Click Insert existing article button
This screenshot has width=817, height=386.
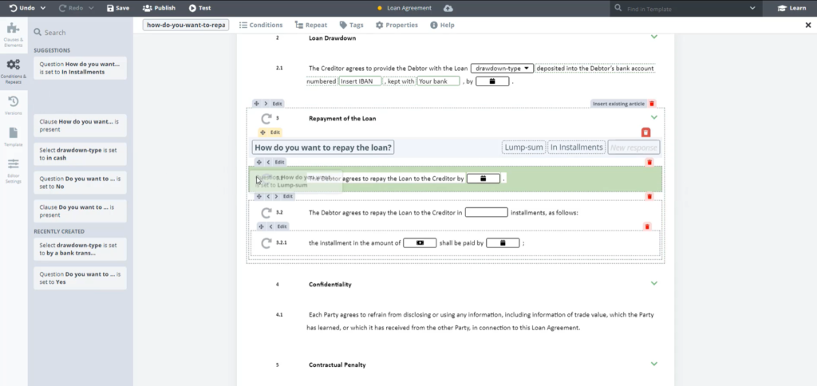(x=618, y=104)
